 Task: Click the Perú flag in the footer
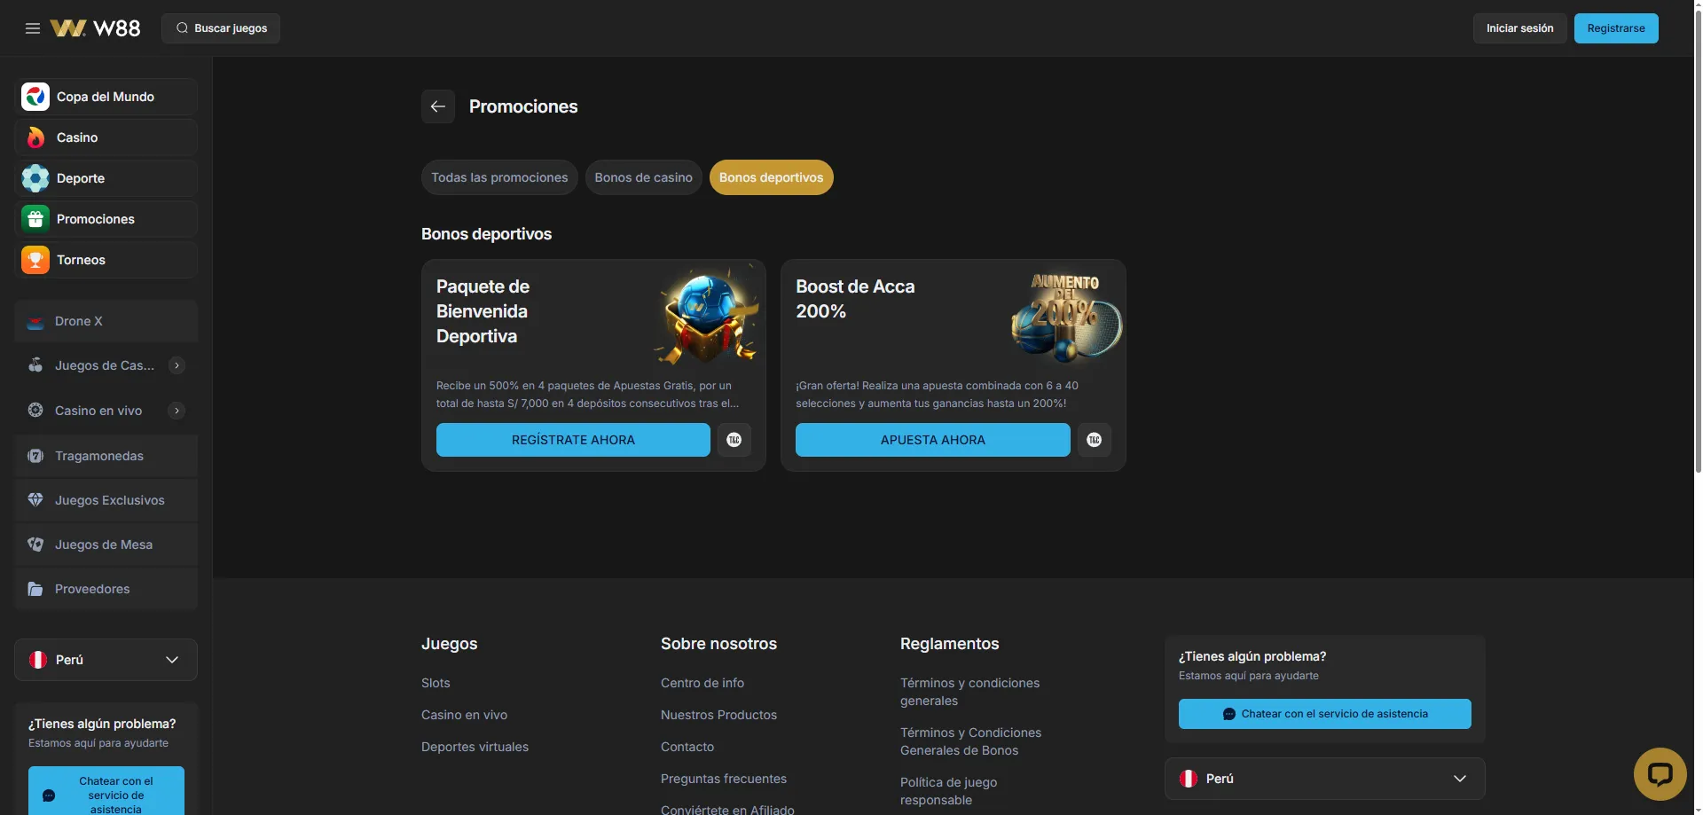point(1189,779)
